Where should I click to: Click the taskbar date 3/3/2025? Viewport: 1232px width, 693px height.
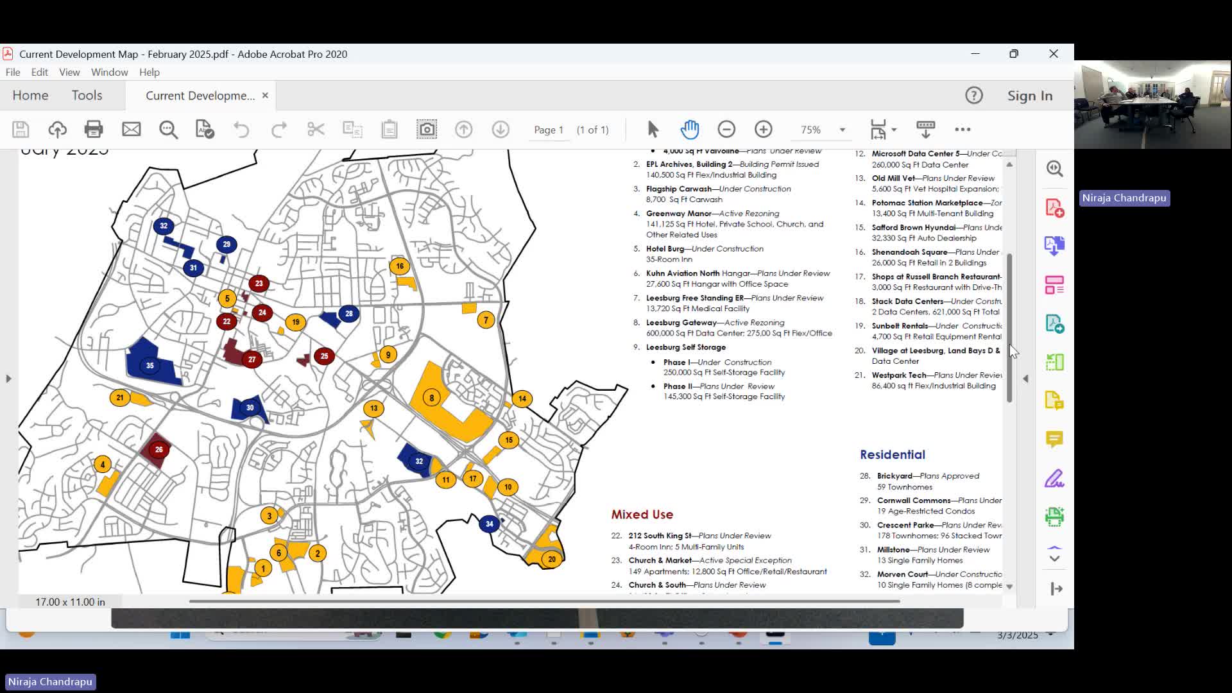click(1018, 635)
